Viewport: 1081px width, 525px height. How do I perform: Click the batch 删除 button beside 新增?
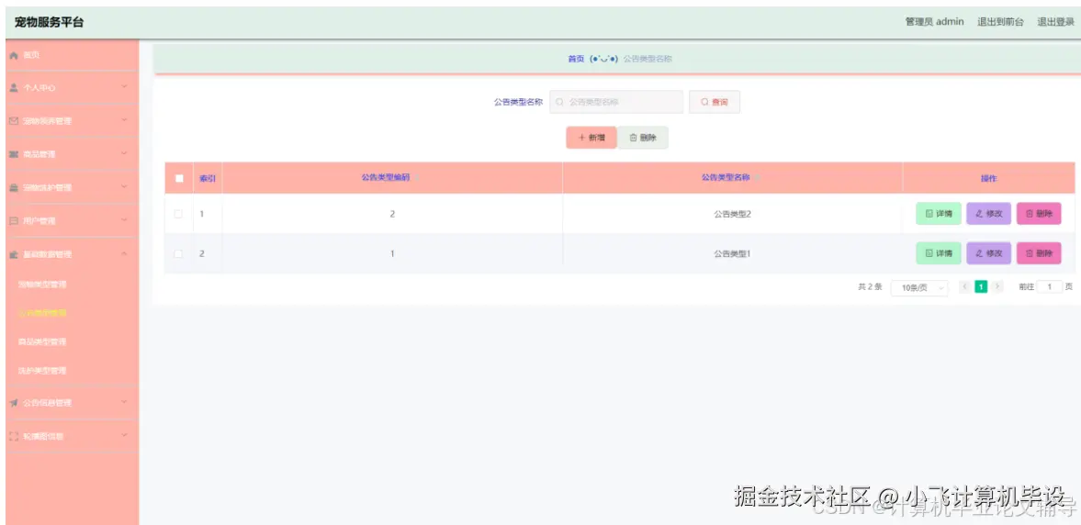pos(643,138)
